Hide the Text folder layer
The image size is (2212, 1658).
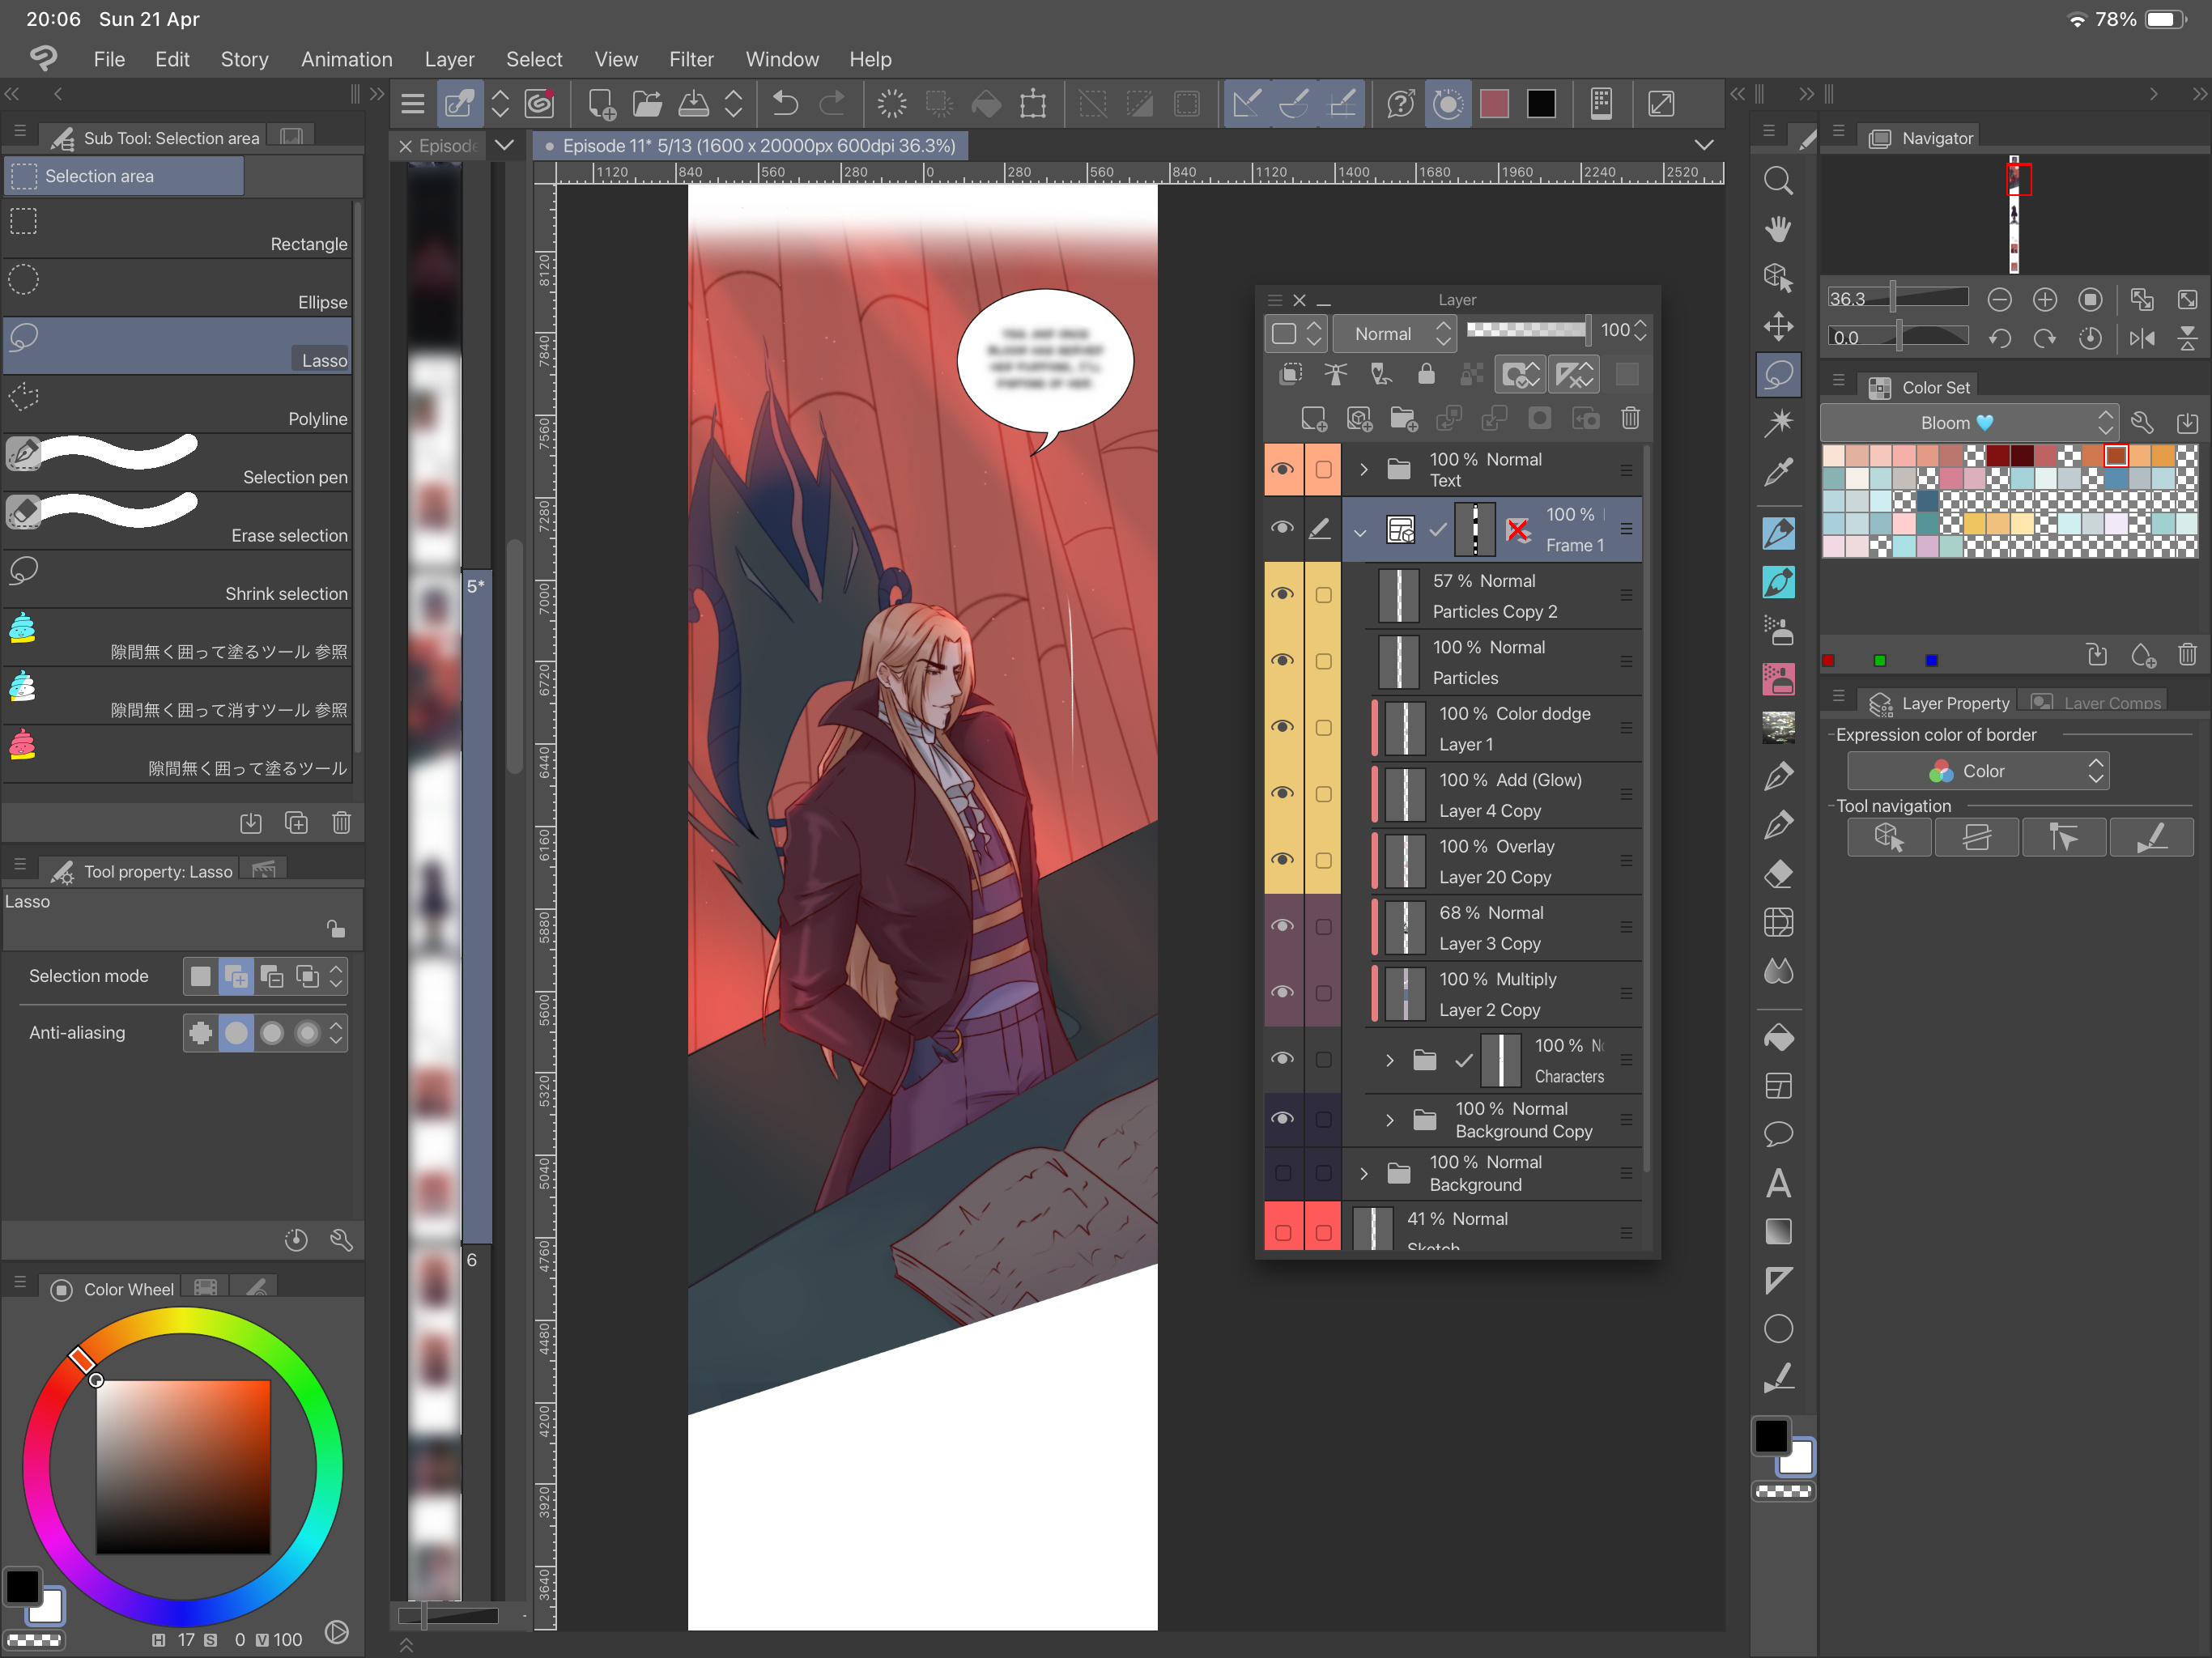(1282, 469)
